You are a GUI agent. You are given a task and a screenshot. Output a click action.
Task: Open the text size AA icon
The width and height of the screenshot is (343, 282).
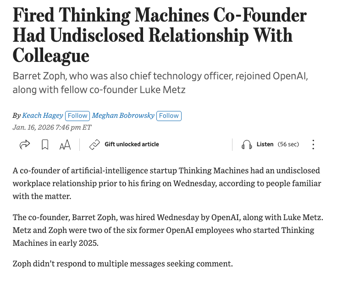65,144
